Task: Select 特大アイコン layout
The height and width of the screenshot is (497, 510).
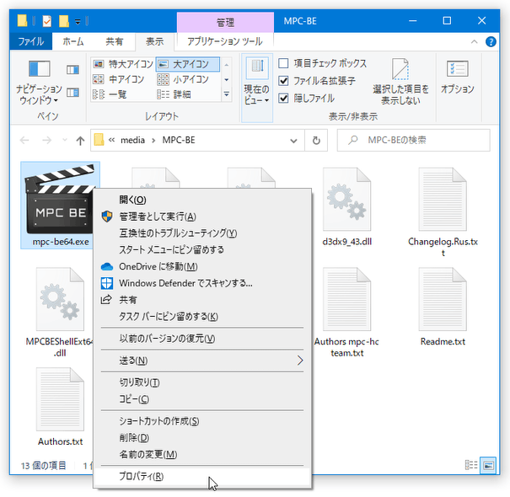Action: [123, 64]
